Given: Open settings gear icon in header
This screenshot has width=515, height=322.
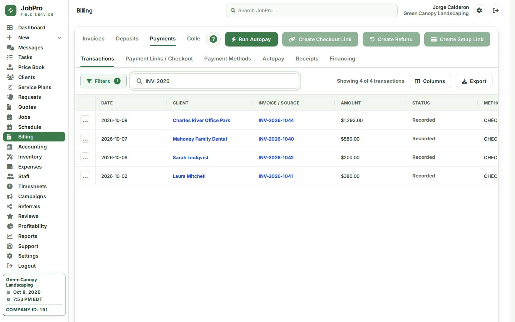Looking at the screenshot, I should click(x=479, y=10).
